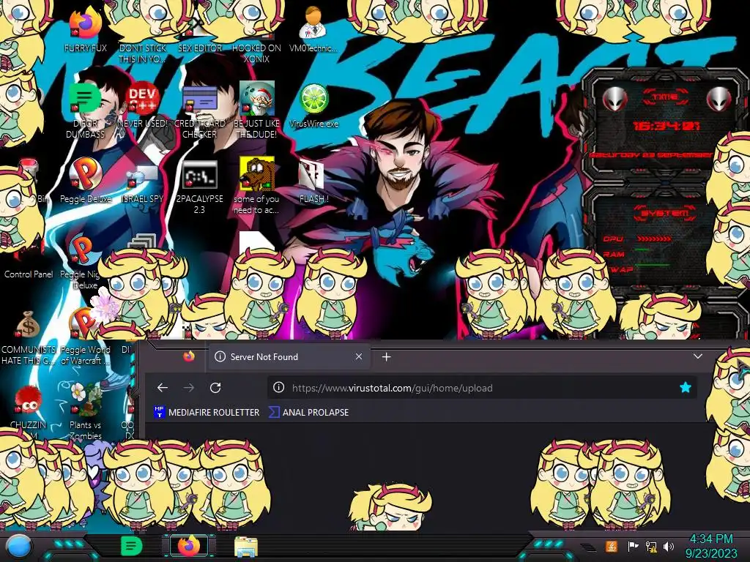Open BE JUST LIKE THE DUDE! icon
The height and width of the screenshot is (562, 750).
pyautogui.click(x=257, y=99)
